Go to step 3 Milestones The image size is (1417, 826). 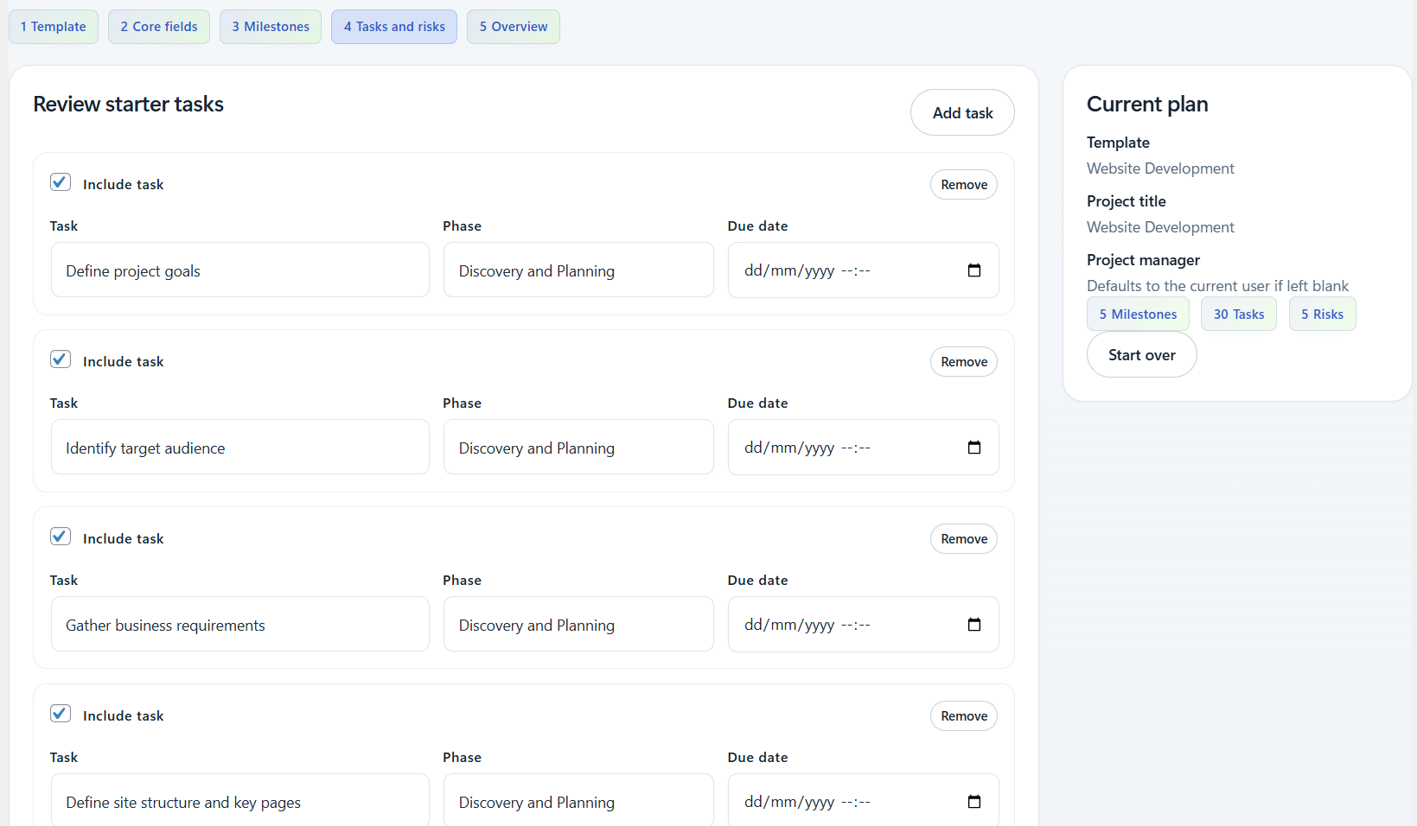click(271, 27)
